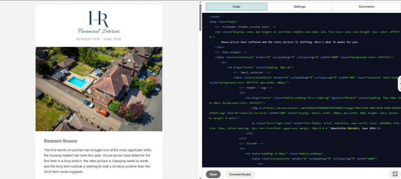Open the Settings tab
Viewport: 401px width, 179px height.
pyautogui.click(x=300, y=7)
